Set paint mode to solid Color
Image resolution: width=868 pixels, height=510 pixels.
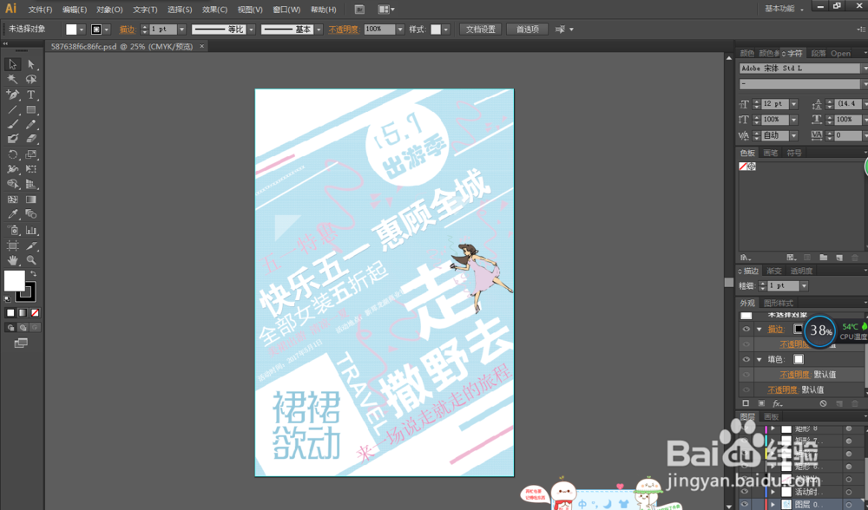click(x=10, y=313)
